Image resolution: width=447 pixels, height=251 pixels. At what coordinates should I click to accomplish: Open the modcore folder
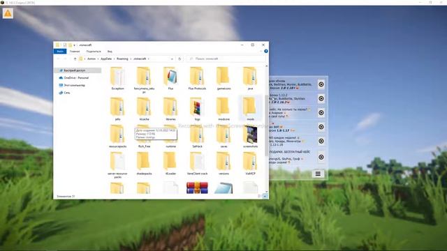pyautogui.click(x=223, y=109)
